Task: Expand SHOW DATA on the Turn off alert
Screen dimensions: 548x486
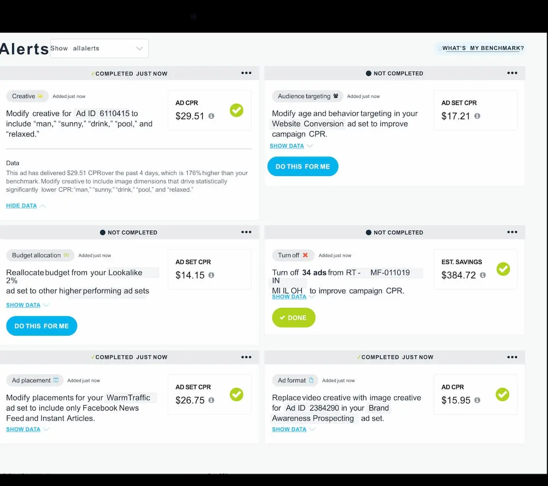Action: tap(293, 297)
